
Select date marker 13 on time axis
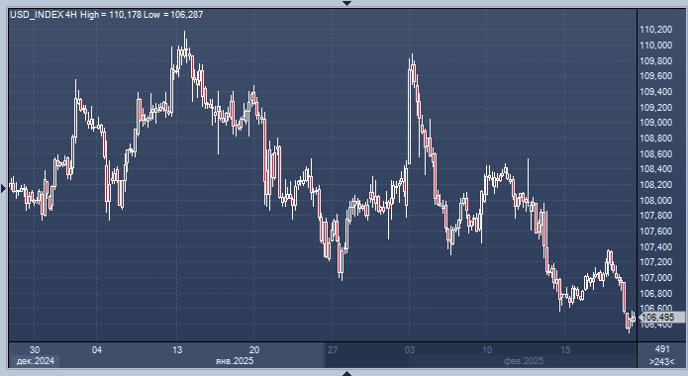pos(177,350)
